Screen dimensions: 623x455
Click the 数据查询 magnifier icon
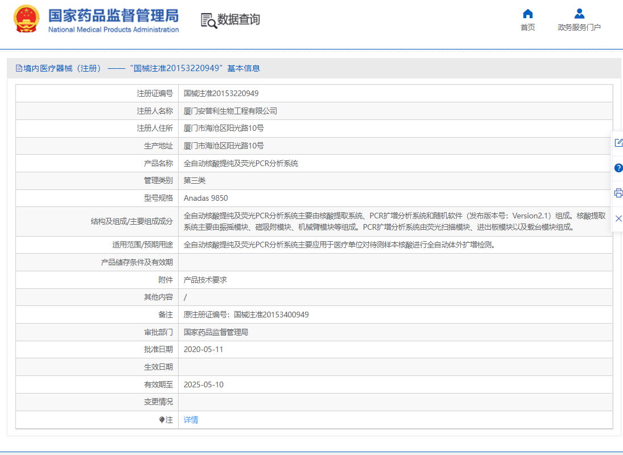(x=206, y=20)
